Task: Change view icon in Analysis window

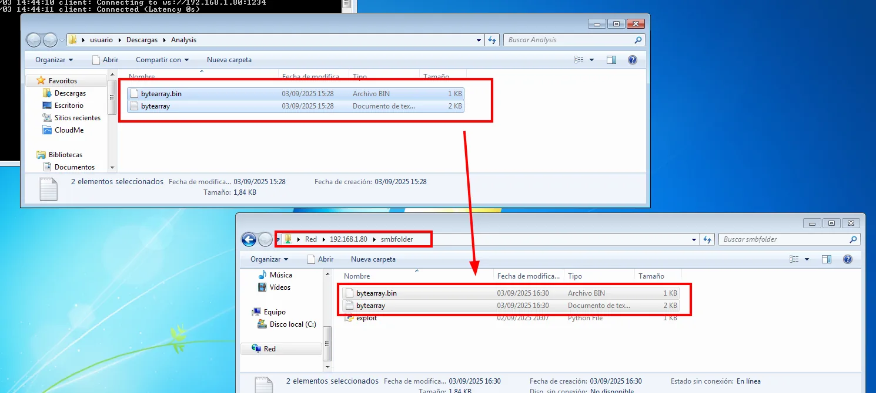Action: pos(579,60)
